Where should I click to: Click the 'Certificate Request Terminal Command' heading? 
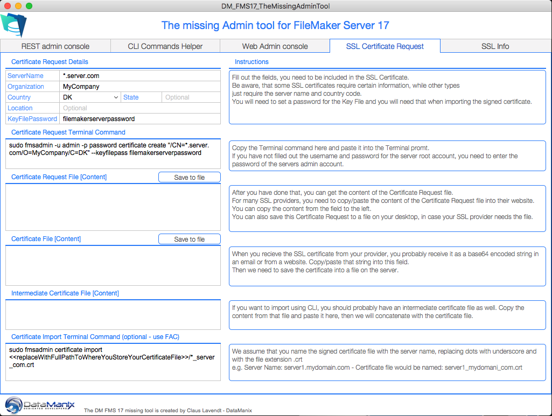68,132
